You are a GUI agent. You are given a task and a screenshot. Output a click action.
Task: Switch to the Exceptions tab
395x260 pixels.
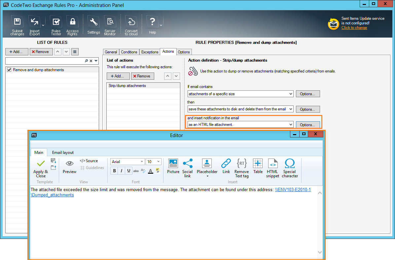tap(150, 52)
